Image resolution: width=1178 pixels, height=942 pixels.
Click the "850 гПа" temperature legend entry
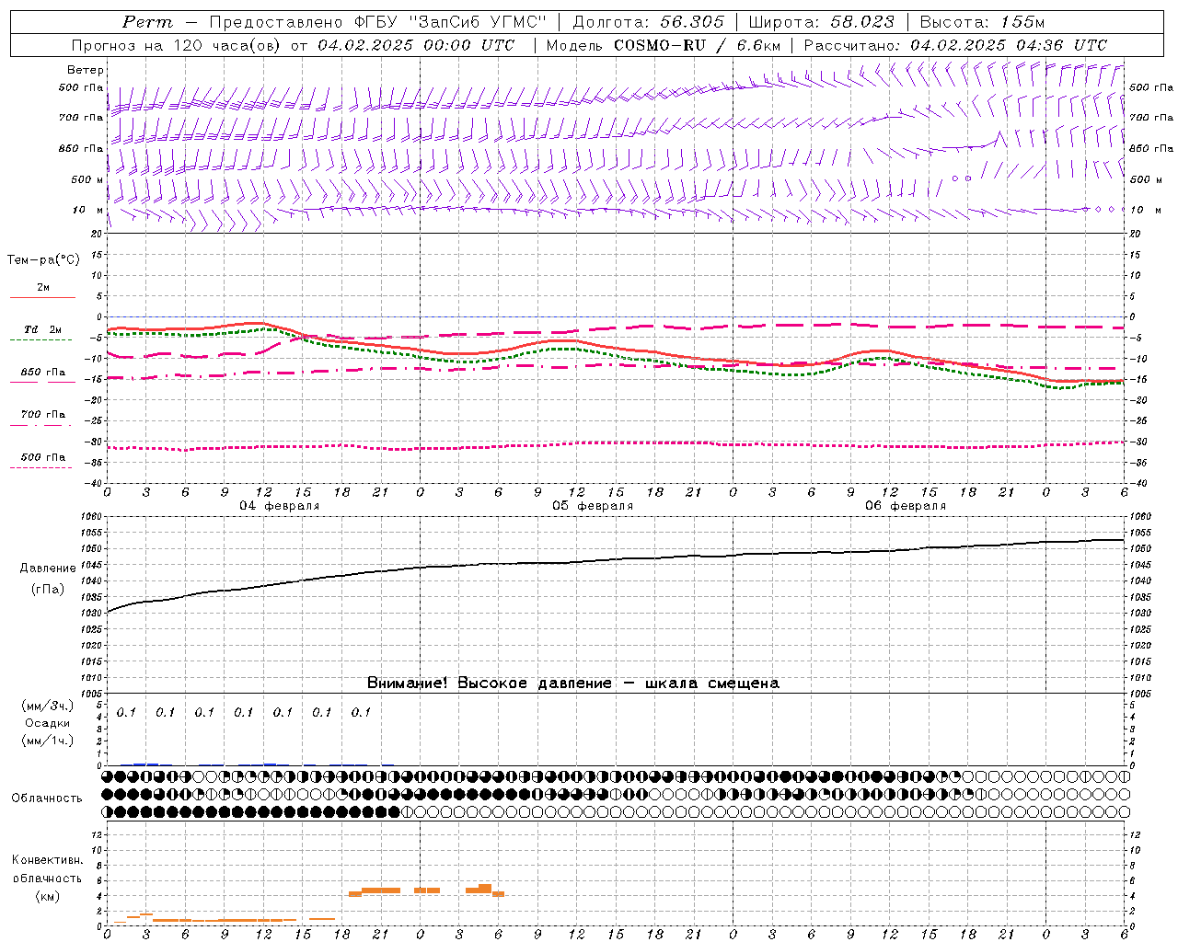click(x=43, y=373)
